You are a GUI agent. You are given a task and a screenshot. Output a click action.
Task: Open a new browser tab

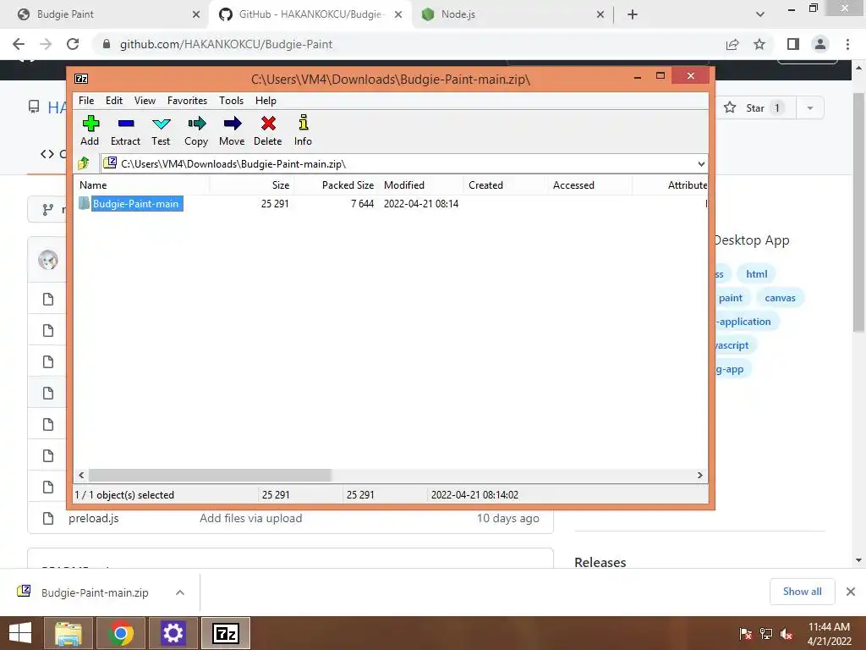[x=633, y=14]
